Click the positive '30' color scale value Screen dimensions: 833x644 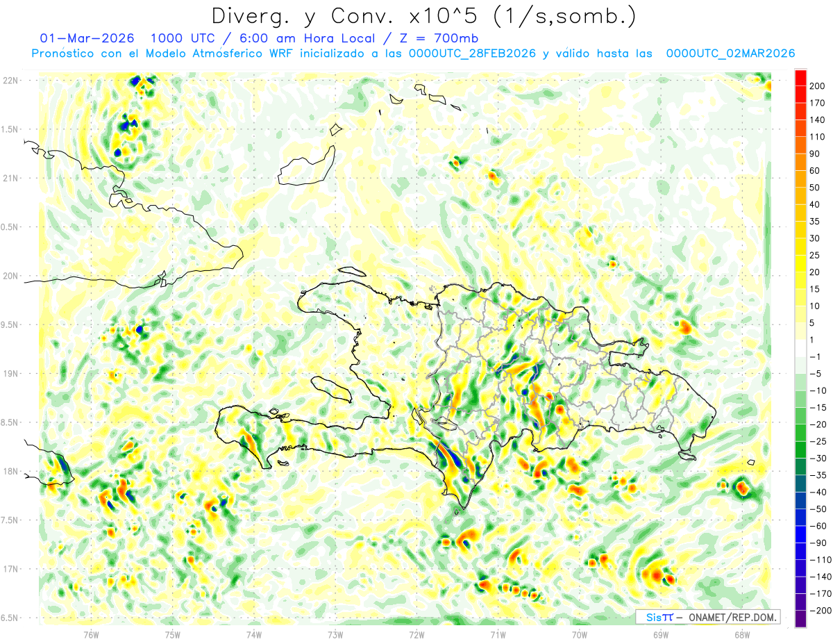point(815,238)
